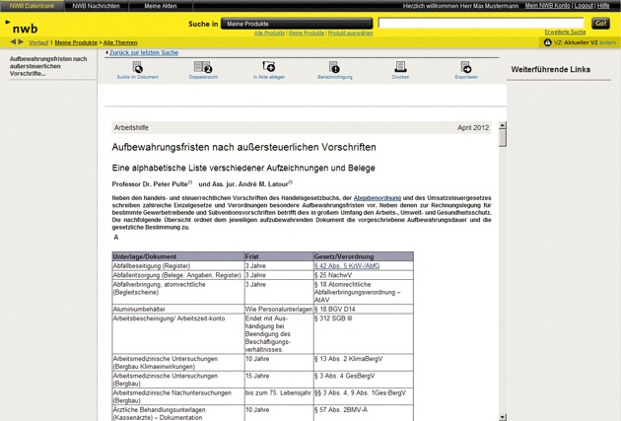The width and height of the screenshot is (621, 421).
Task: Switch to the NWB Nachrichten tab
Action: 96,6
